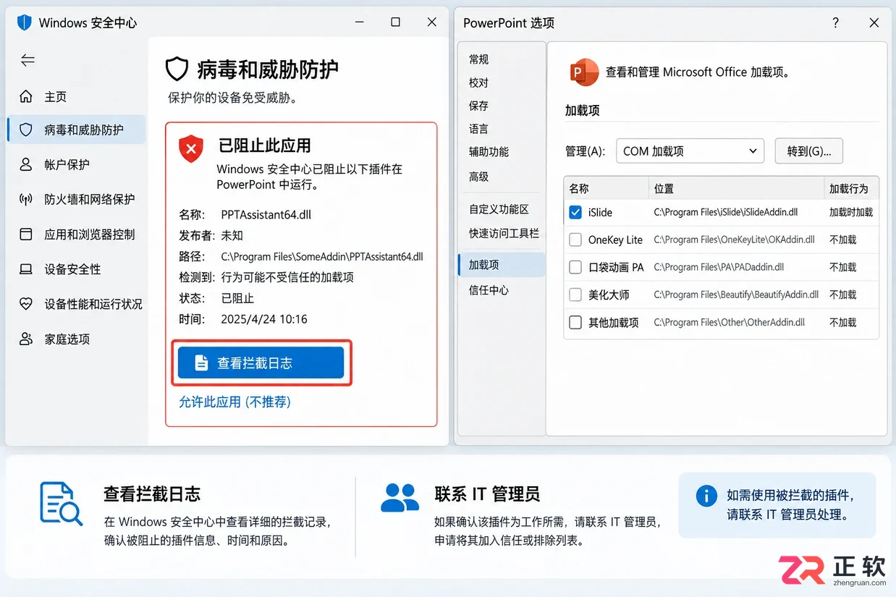Viewport: 896px width, 597px height.
Task: Click the blocked time 2025/4/24 10:16
Action: (x=264, y=319)
